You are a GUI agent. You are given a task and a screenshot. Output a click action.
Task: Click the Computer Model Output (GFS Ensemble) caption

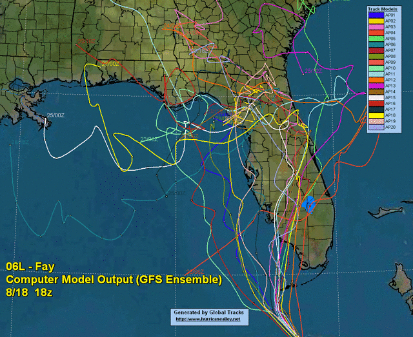(114, 280)
